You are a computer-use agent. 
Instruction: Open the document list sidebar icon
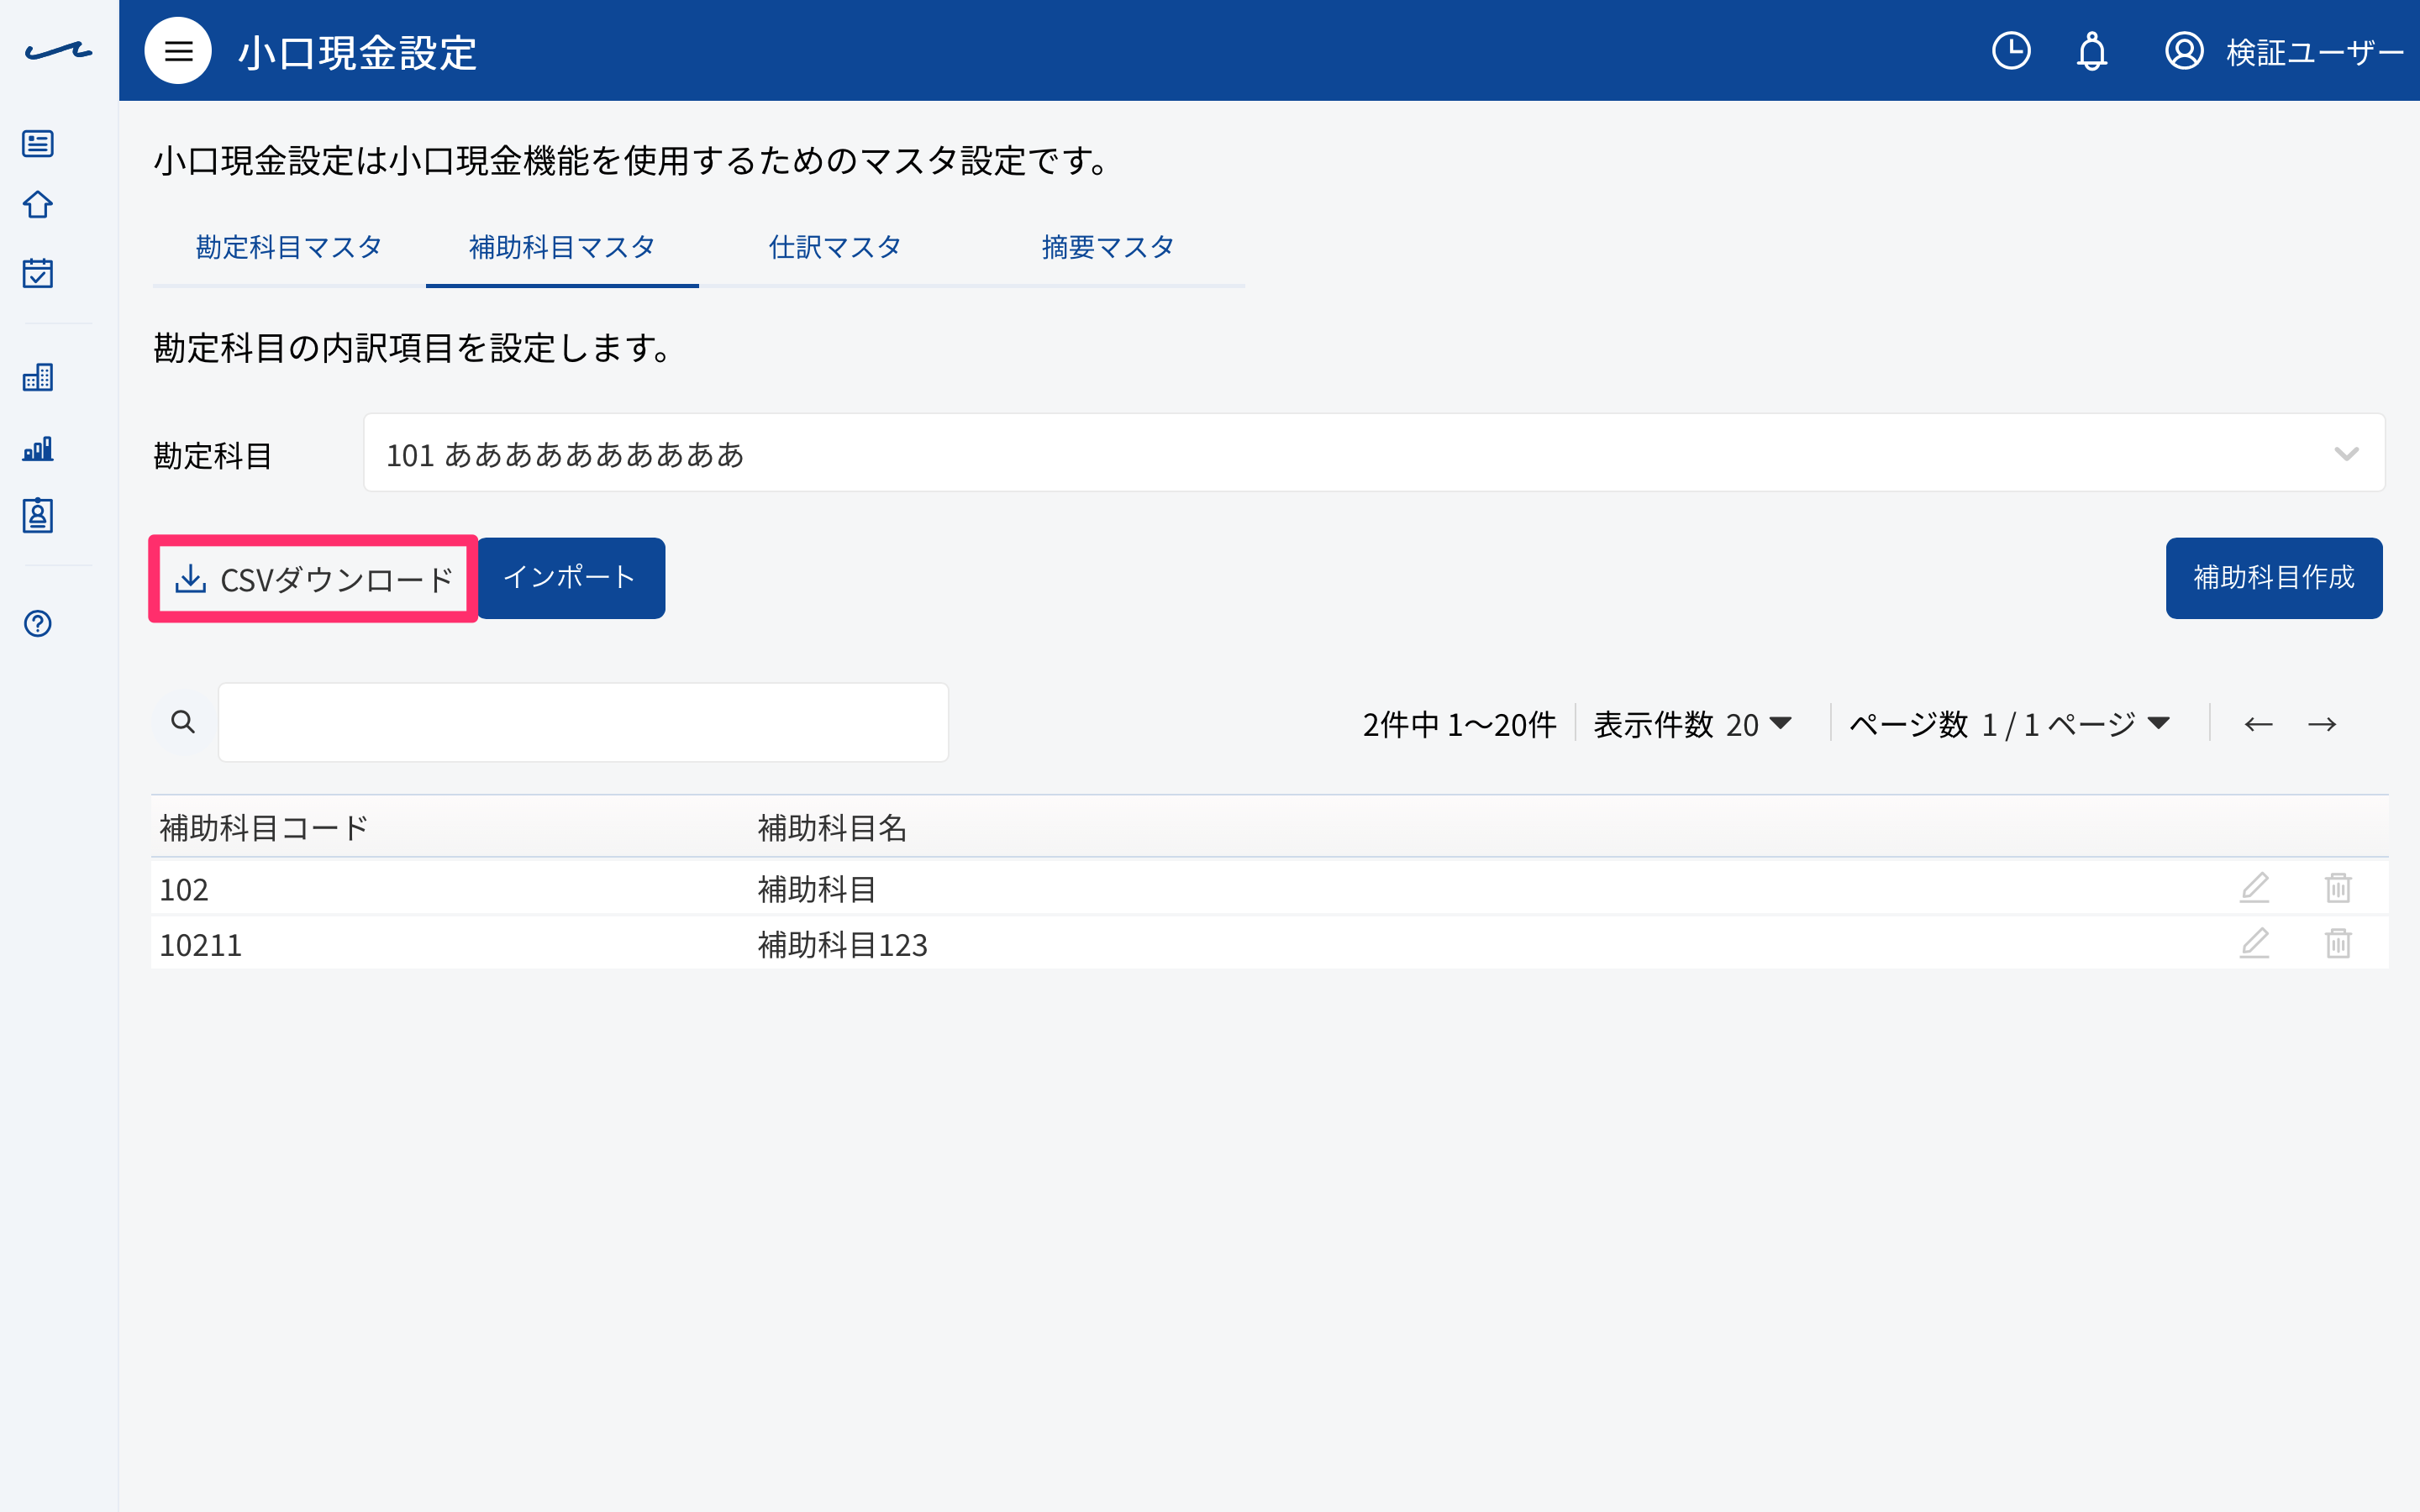click(38, 144)
